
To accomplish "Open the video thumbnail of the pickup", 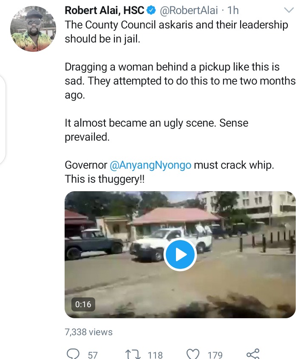I will point(180,254).
